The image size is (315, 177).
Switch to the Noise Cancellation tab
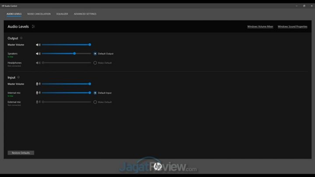(39, 14)
